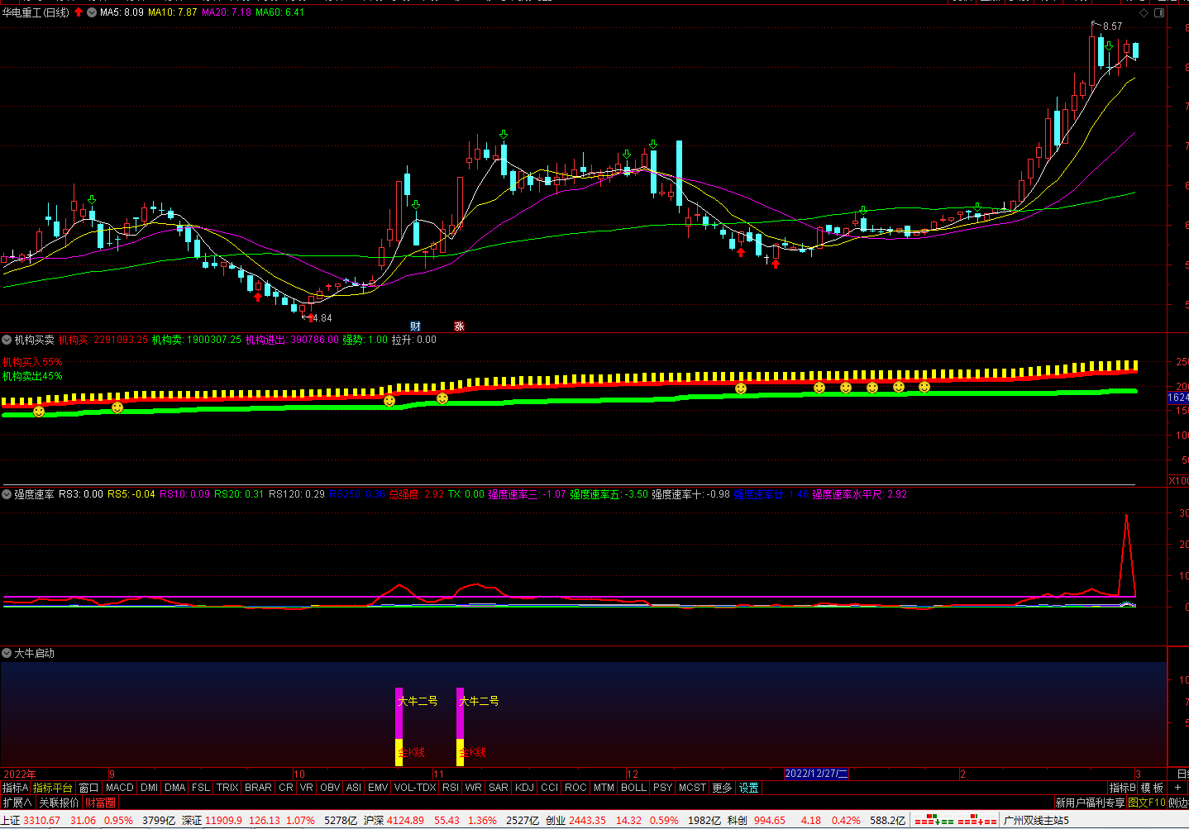The width and height of the screenshot is (1189, 829).
Task: Open 图文F10 company info
Action: coord(1147,803)
